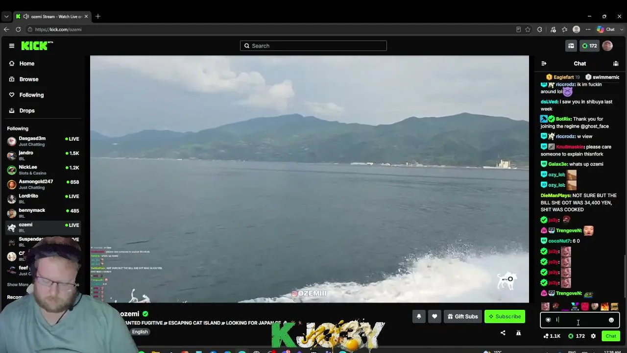Click the chat message input box
The height and width of the screenshot is (353, 627).
click(x=580, y=320)
